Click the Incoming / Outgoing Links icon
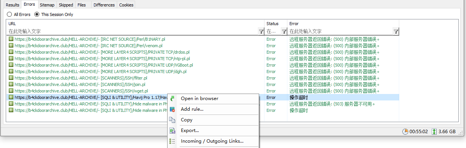The height and width of the screenshot is (148, 466). [173, 141]
